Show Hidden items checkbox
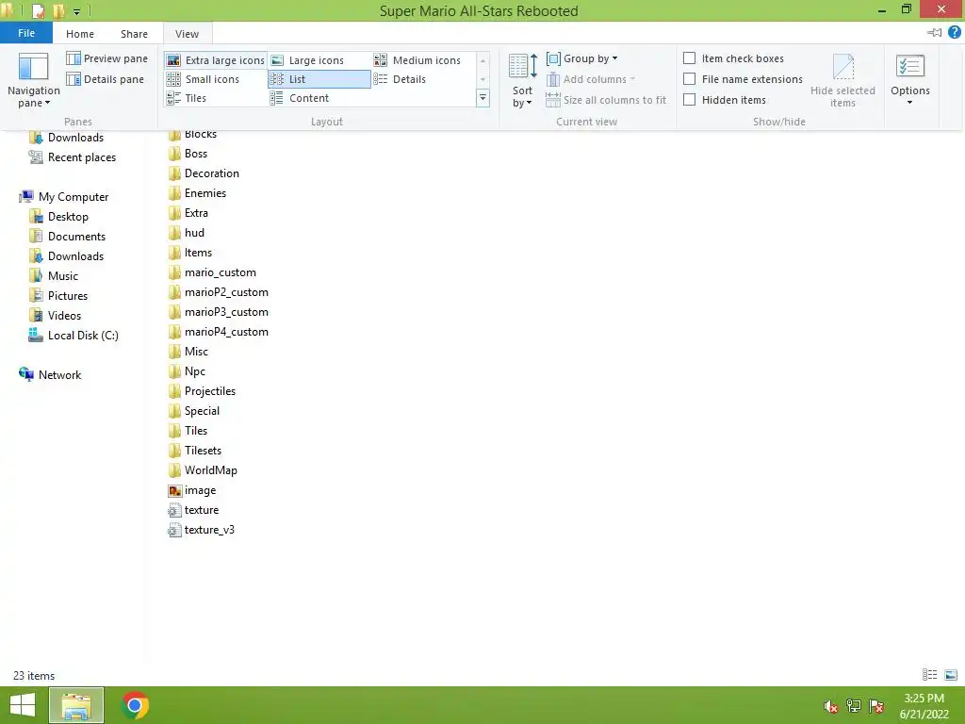The image size is (965, 724). tap(690, 100)
